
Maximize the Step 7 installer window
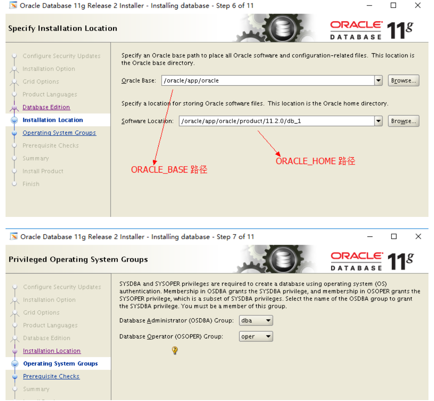[394, 237]
